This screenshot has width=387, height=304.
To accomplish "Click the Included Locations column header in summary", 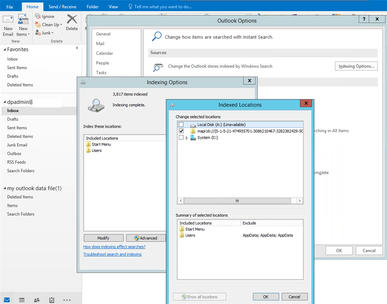I will click(x=209, y=223).
